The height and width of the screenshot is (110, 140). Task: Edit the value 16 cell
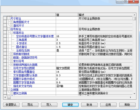[67, 36]
